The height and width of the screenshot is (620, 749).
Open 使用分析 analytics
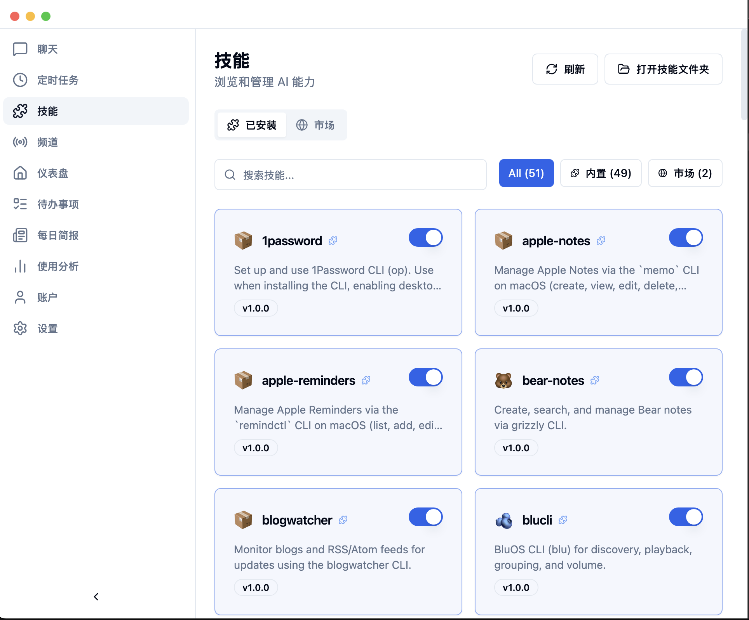[x=58, y=266]
